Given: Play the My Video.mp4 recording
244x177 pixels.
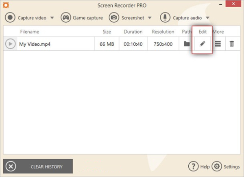Looking at the screenshot, I should coord(10,44).
